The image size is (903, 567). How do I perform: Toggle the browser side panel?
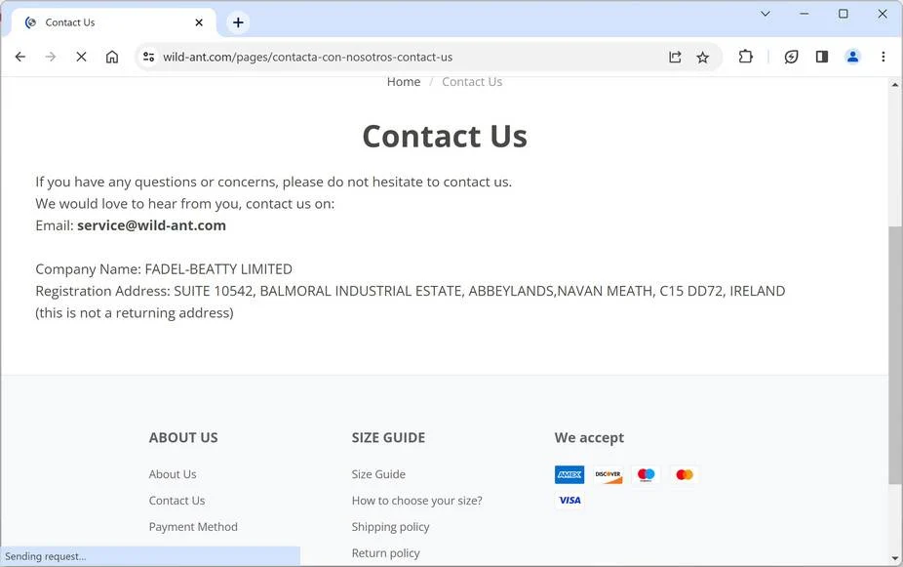point(822,57)
